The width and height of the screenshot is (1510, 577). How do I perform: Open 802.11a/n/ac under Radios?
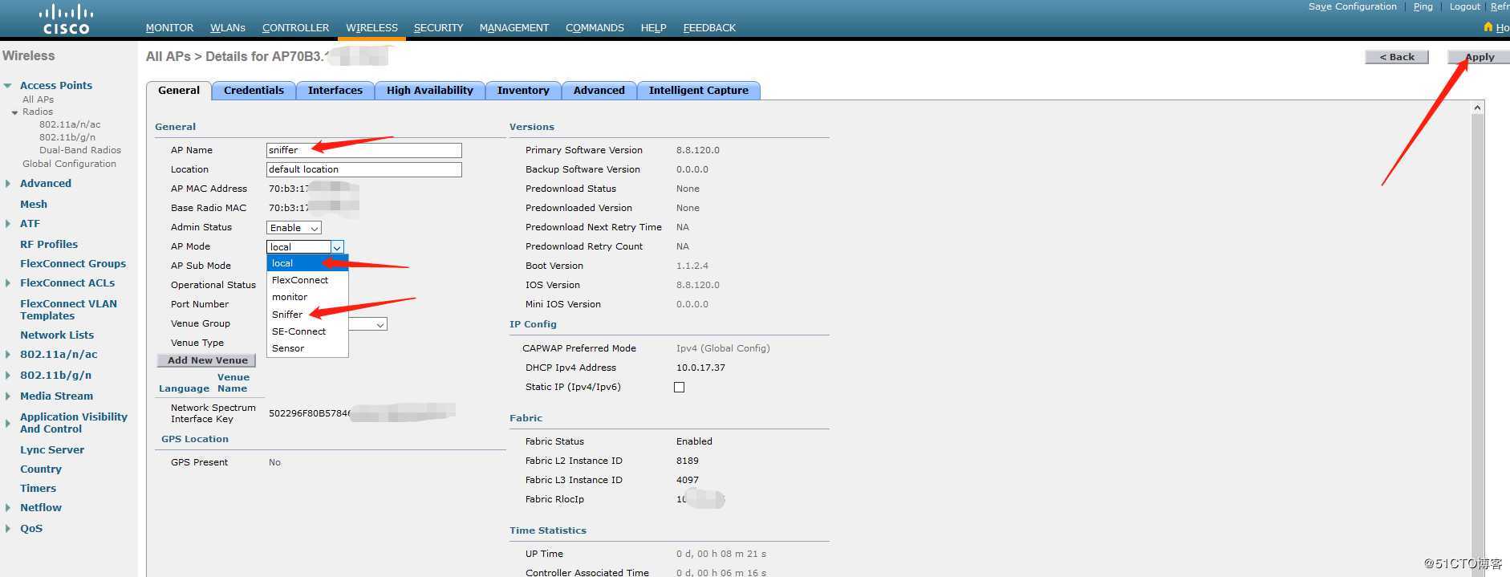(x=70, y=124)
